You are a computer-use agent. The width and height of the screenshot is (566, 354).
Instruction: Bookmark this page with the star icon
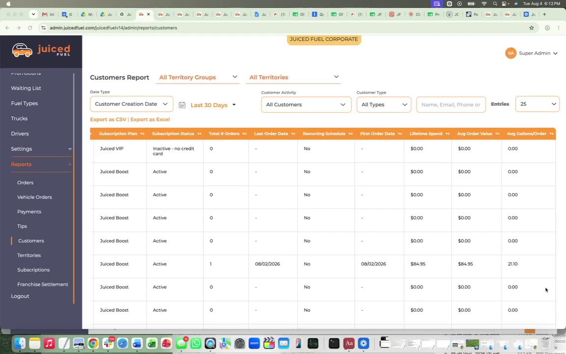point(531,28)
